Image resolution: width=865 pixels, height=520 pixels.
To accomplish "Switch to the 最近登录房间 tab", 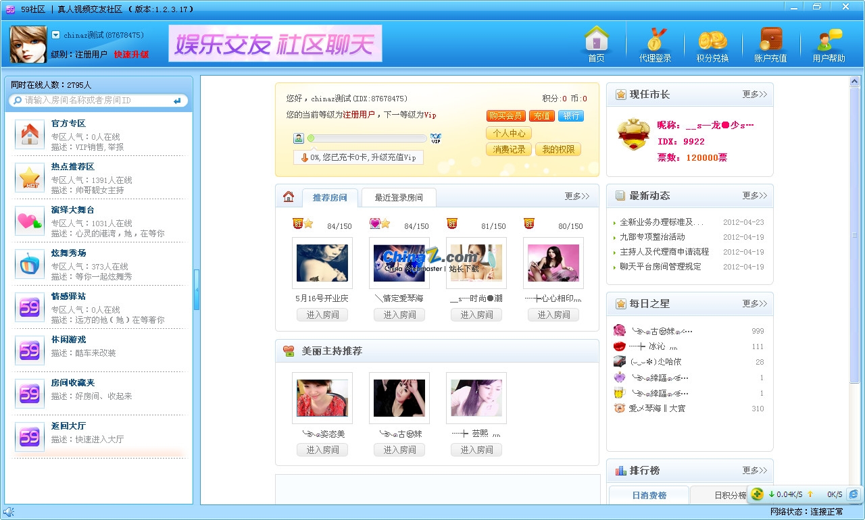I will tap(399, 198).
